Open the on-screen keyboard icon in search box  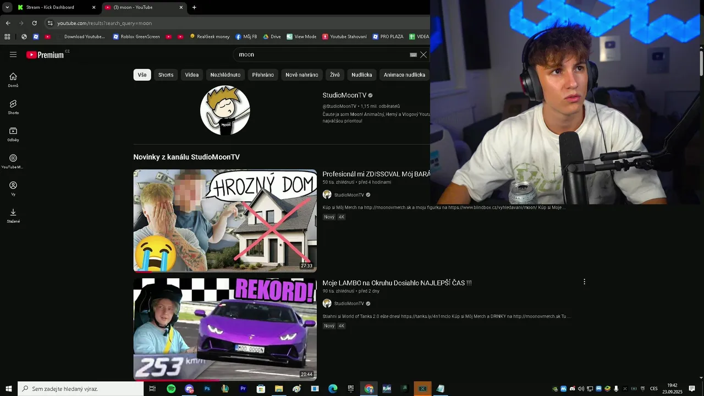413,54
